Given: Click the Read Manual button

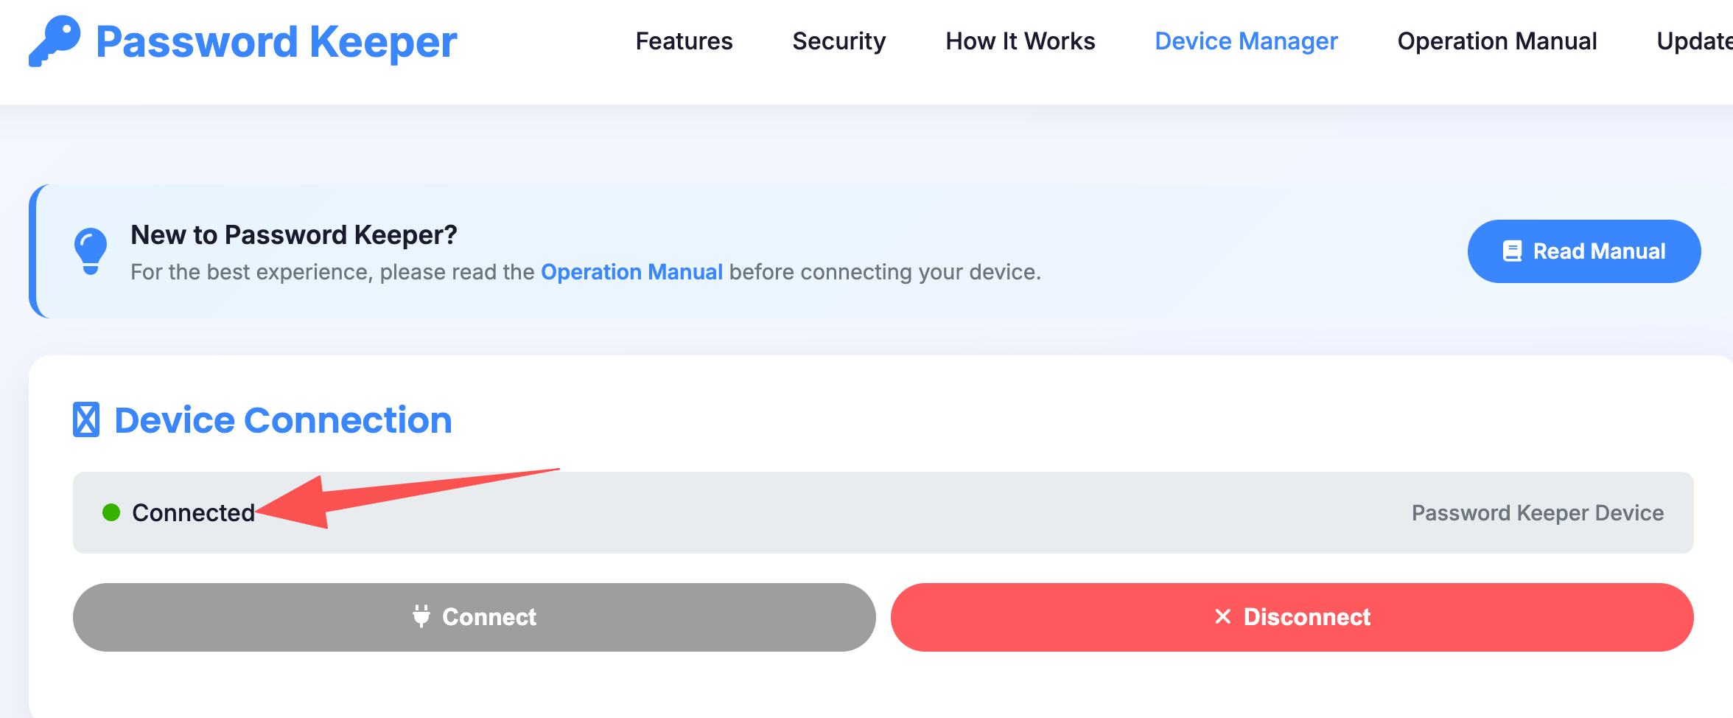Looking at the screenshot, I should pos(1584,251).
